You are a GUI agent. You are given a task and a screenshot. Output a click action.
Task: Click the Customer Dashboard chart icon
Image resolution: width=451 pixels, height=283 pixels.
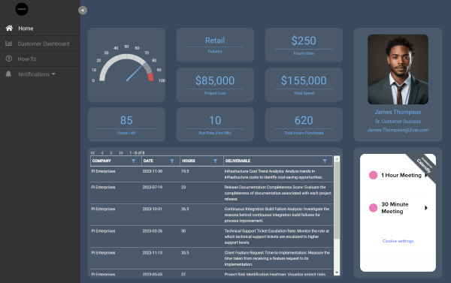(x=8, y=44)
